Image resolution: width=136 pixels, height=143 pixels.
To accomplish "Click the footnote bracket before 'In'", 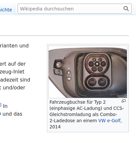I will click(x=1, y=105).
